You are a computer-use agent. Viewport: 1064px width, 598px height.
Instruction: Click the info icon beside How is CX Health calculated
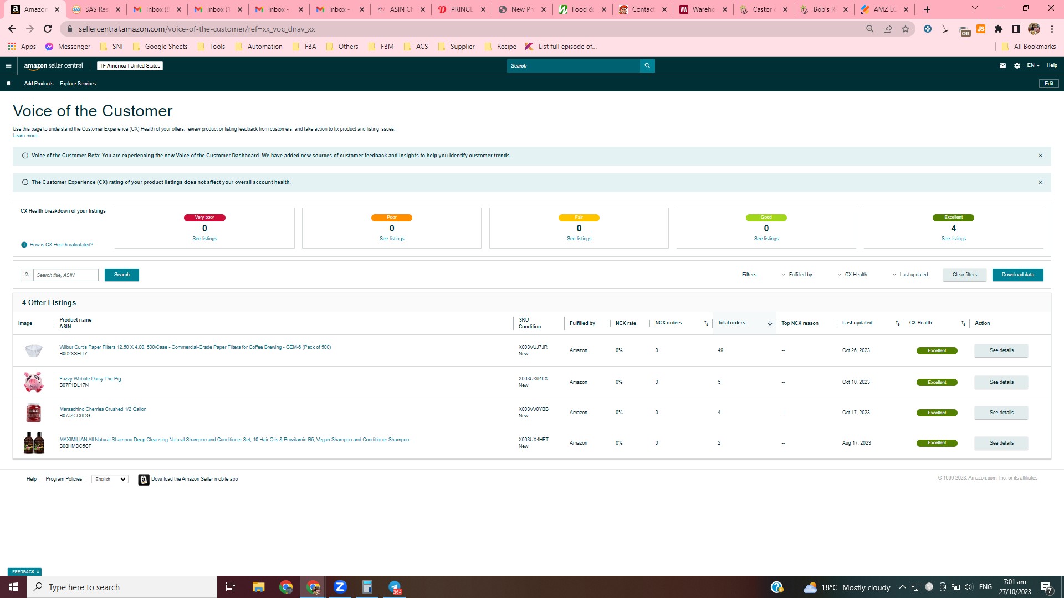pos(24,245)
